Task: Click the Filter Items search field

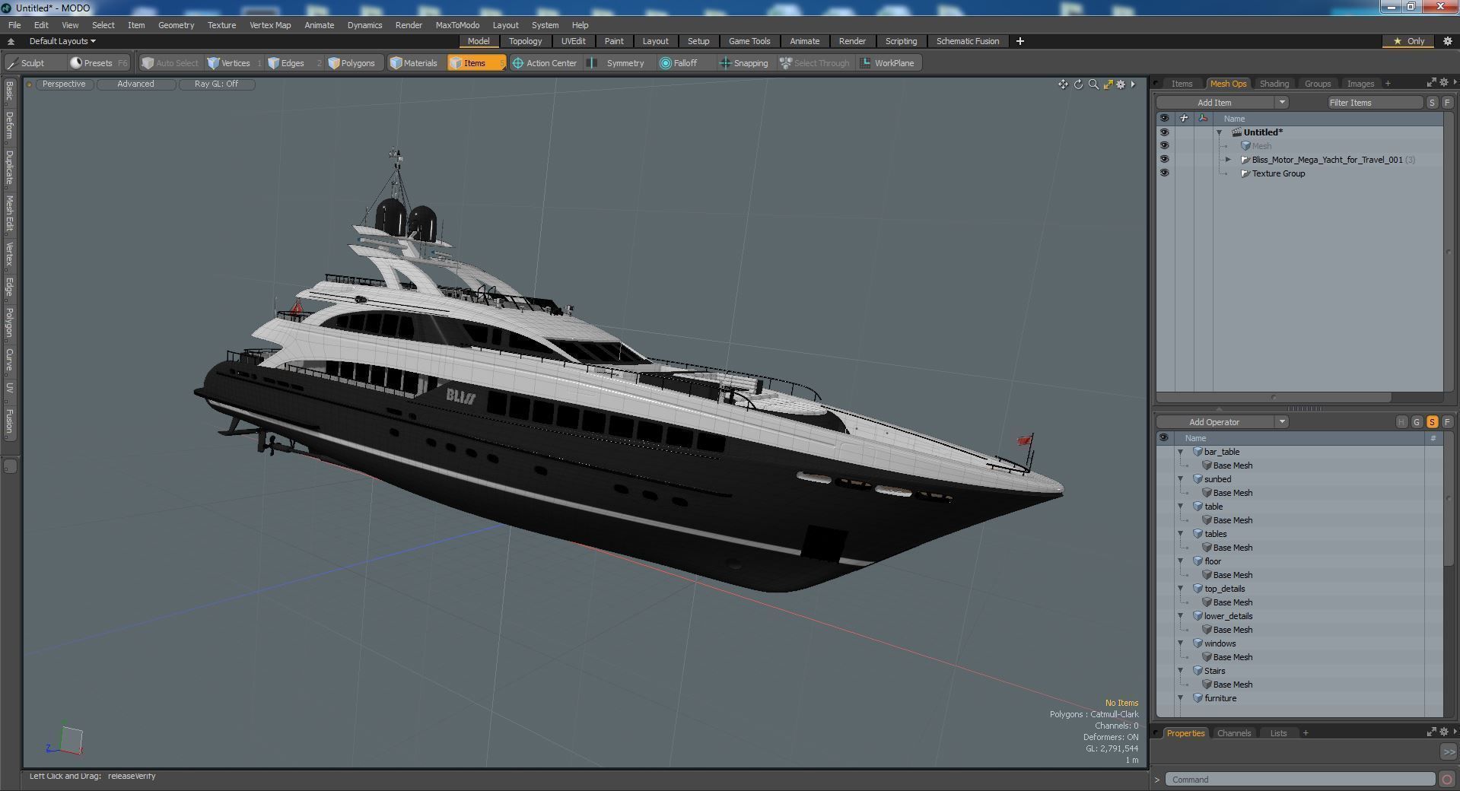Action: pyautogui.click(x=1374, y=103)
